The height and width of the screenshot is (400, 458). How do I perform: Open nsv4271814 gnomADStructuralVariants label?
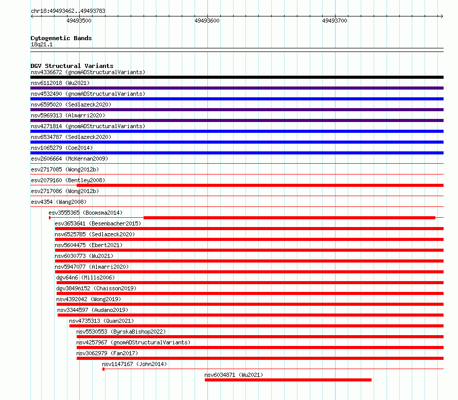[x=88, y=126]
